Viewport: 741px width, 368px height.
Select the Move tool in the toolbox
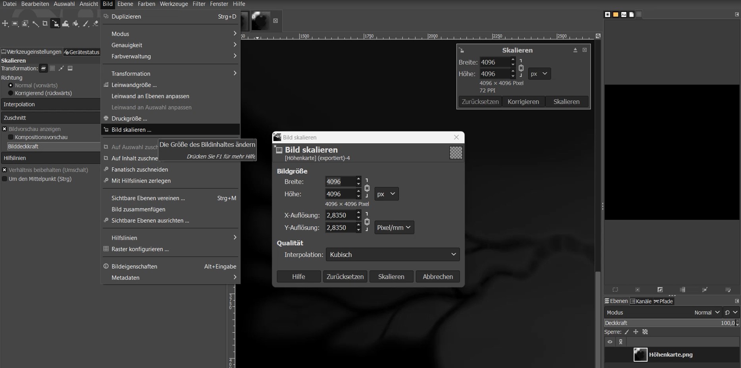(x=5, y=24)
